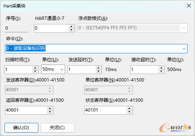The image size is (195, 136).
Task: Close the Hart采集块 dialog window
Action: (189, 6)
